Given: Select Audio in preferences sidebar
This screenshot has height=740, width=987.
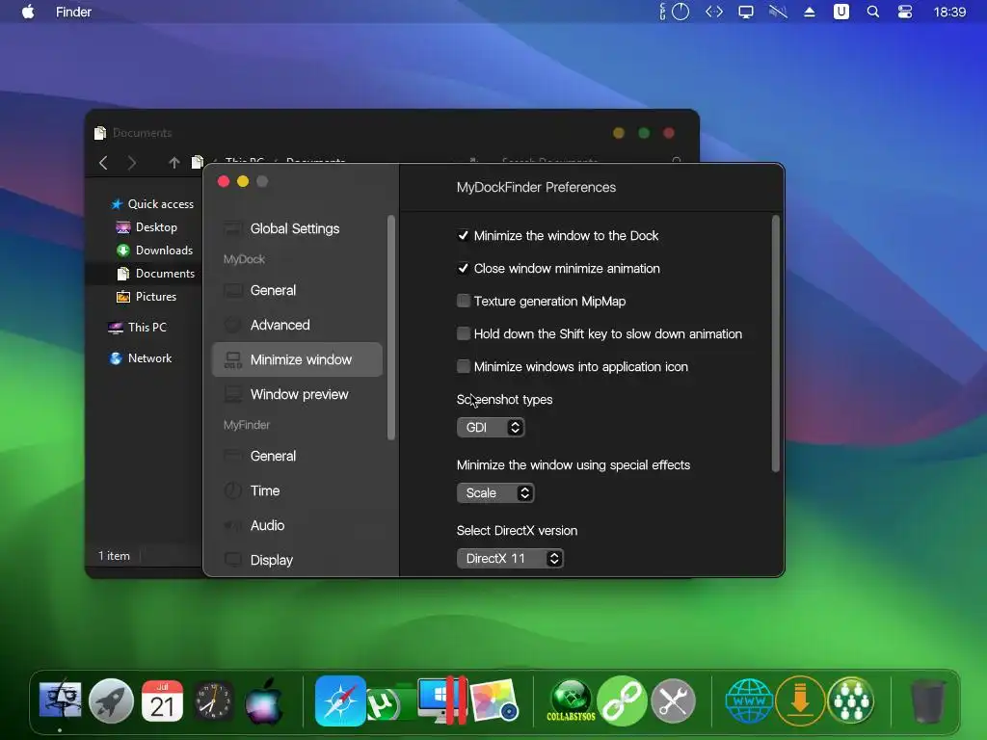Looking at the screenshot, I should pyautogui.click(x=297, y=525).
